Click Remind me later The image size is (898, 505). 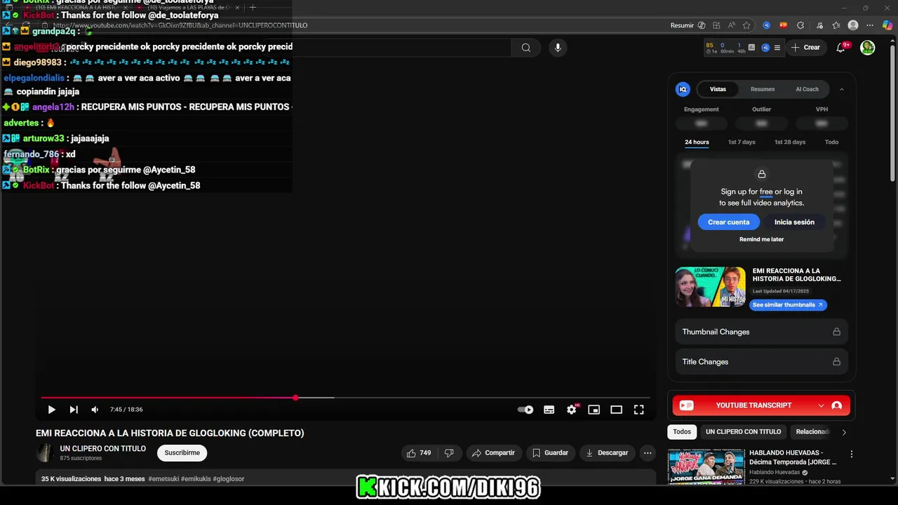761,239
